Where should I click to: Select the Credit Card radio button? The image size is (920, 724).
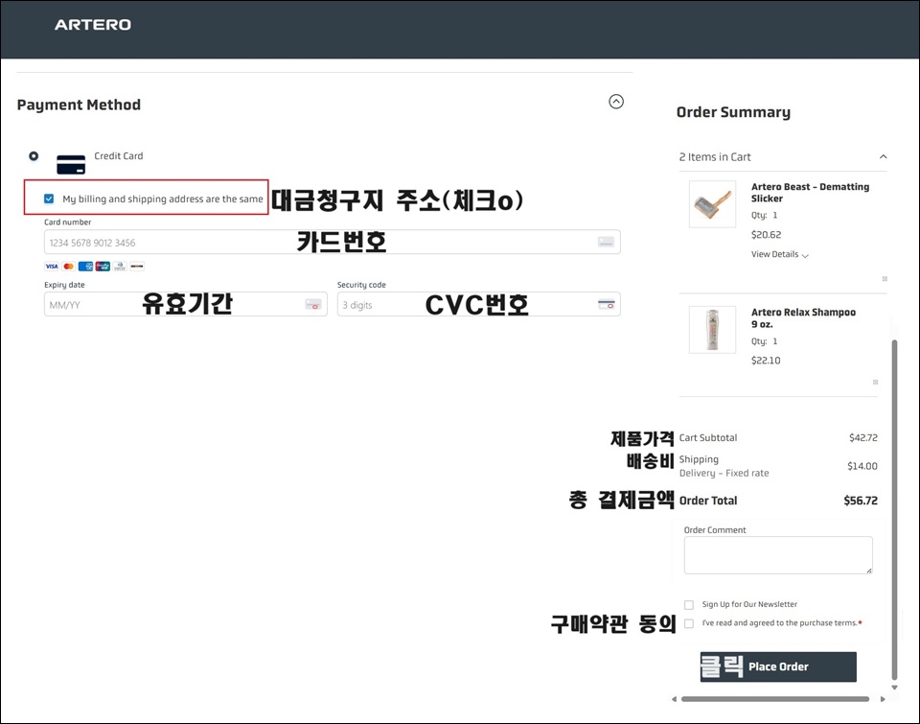pyautogui.click(x=34, y=155)
